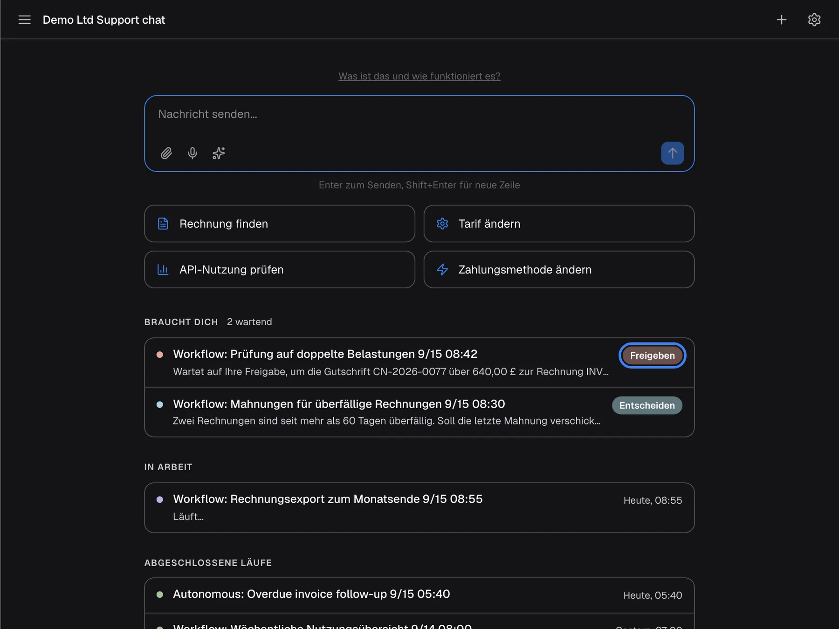Activate microphone voice input
Image resolution: width=839 pixels, height=629 pixels.
coord(193,153)
